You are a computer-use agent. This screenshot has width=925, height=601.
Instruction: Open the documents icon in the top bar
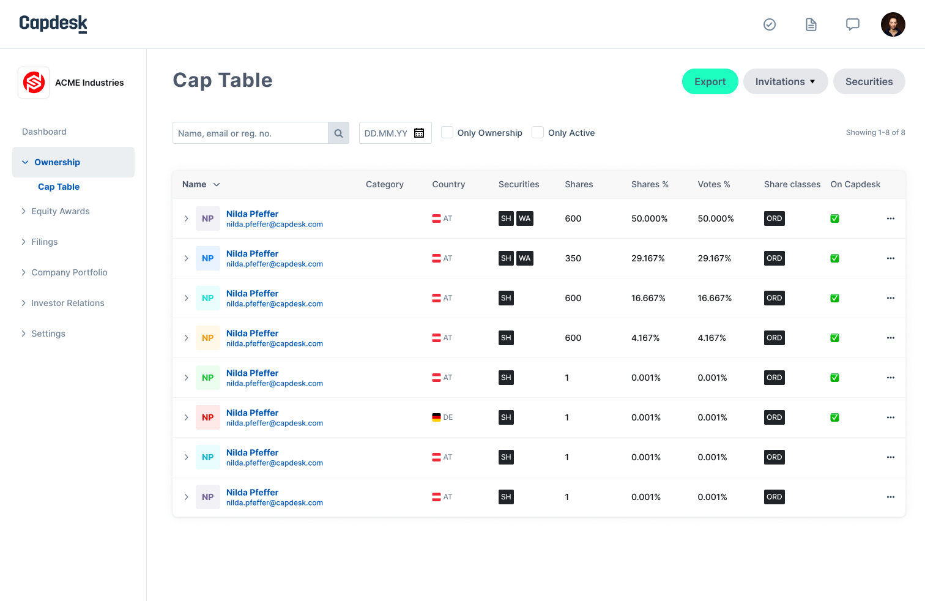[x=811, y=24]
